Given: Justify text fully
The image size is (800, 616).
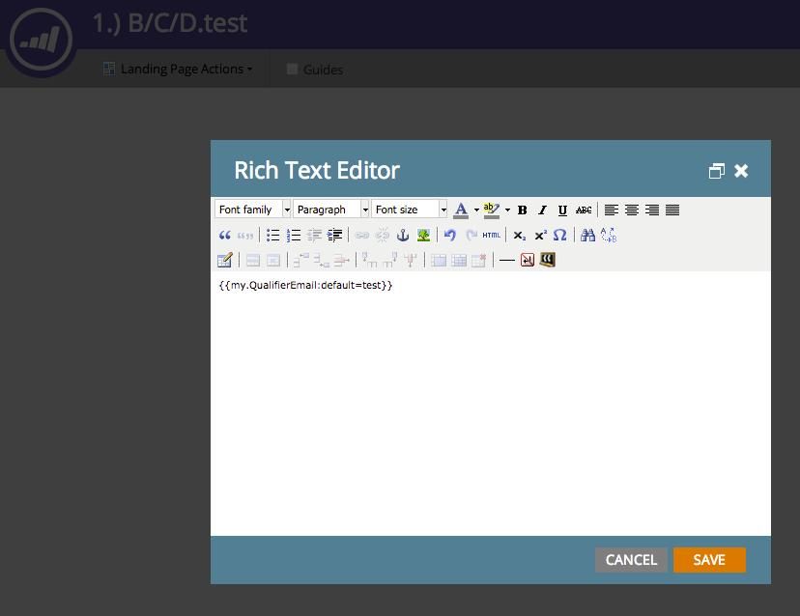Looking at the screenshot, I should pos(672,210).
